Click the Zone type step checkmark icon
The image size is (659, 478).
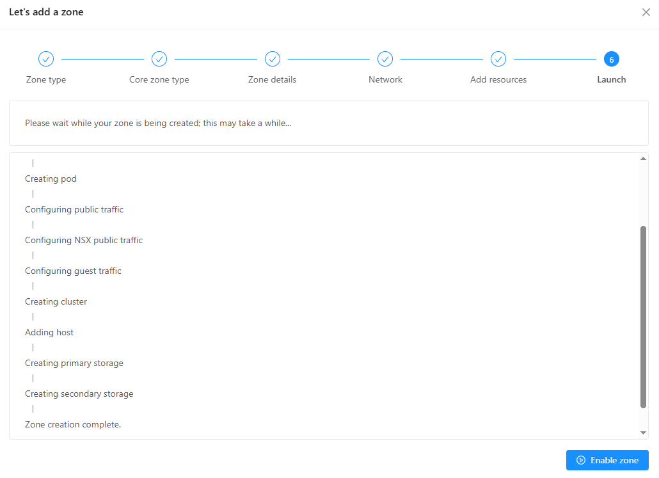coord(46,59)
